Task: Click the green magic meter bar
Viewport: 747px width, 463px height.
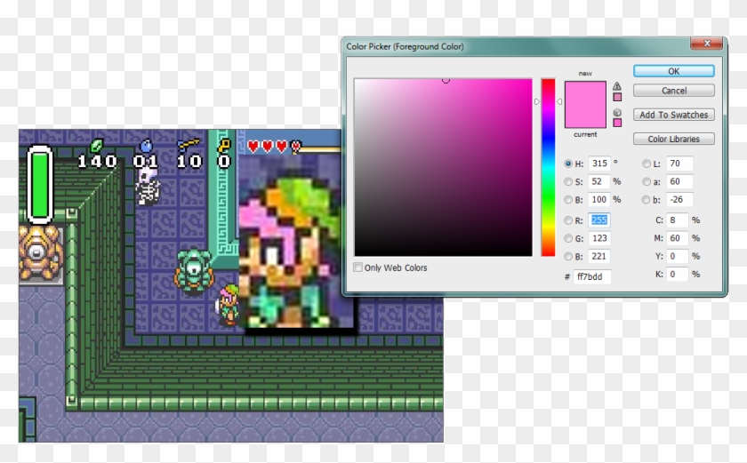Action: [40, 185]
